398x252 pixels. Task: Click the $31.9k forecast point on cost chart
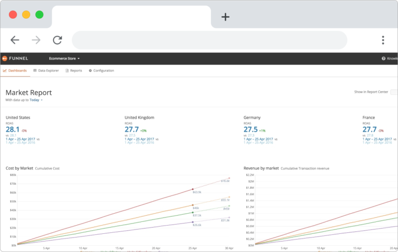coord(229,217)
